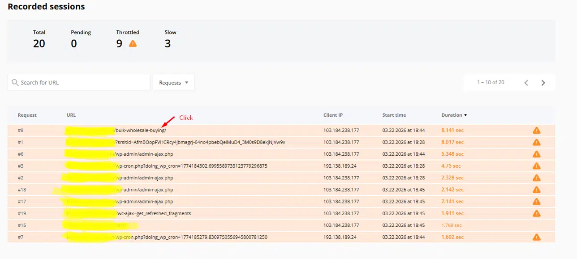The width and height of the screenshot is (577, 259).
Task: Open the wc-ajax=get_refreshed_fragments session
Action: (154, 213)
